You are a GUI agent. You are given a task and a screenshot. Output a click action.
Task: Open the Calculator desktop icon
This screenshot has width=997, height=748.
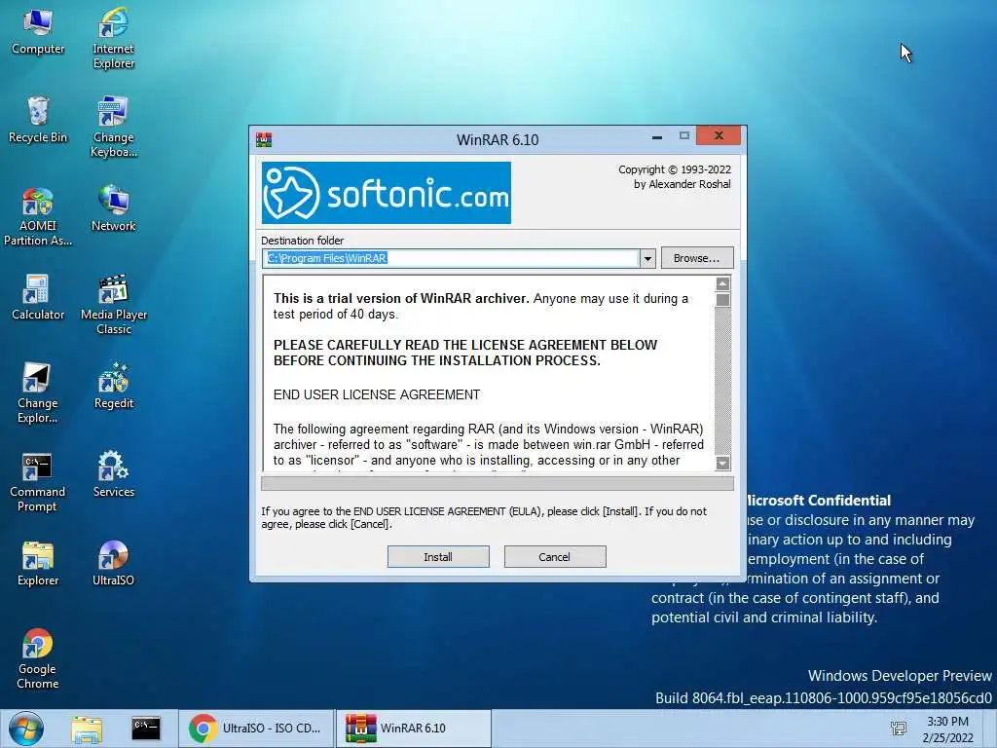38,297
